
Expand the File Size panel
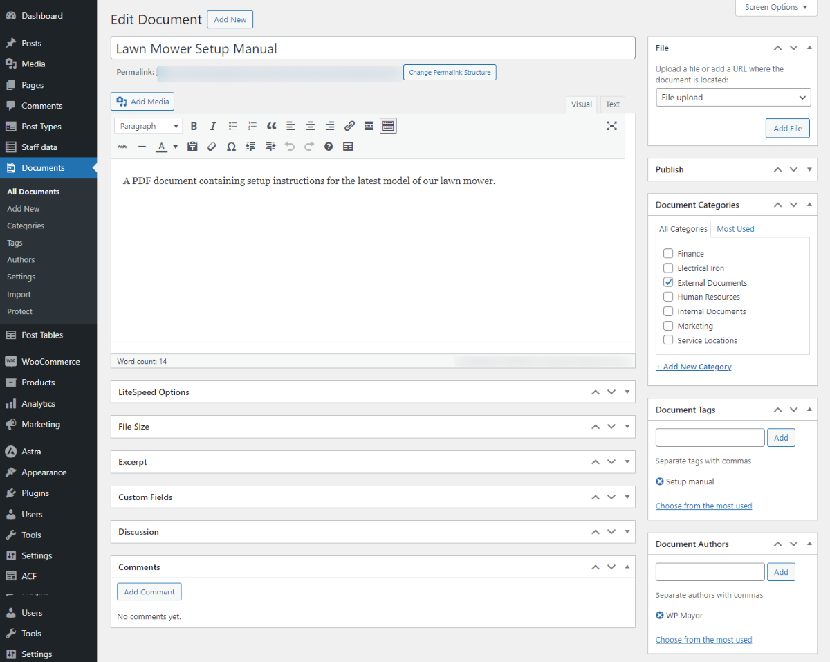pyautogui.click(x=627, y=427)
